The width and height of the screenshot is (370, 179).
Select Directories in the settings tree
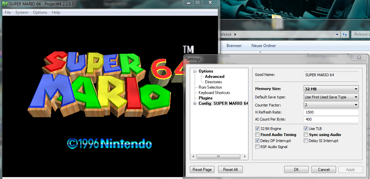pos(213,82)
